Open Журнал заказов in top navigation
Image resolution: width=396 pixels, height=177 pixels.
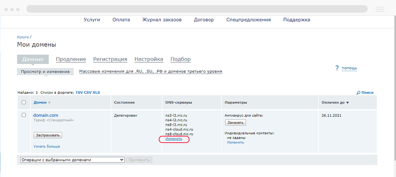(x=162, y=20)
